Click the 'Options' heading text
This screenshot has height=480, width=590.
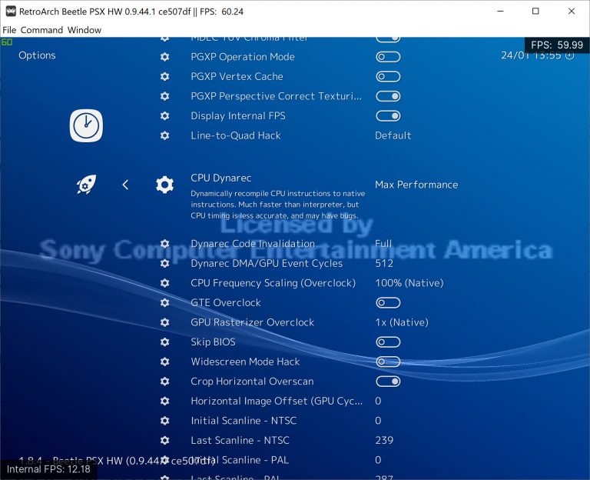(x=37, y=55)
